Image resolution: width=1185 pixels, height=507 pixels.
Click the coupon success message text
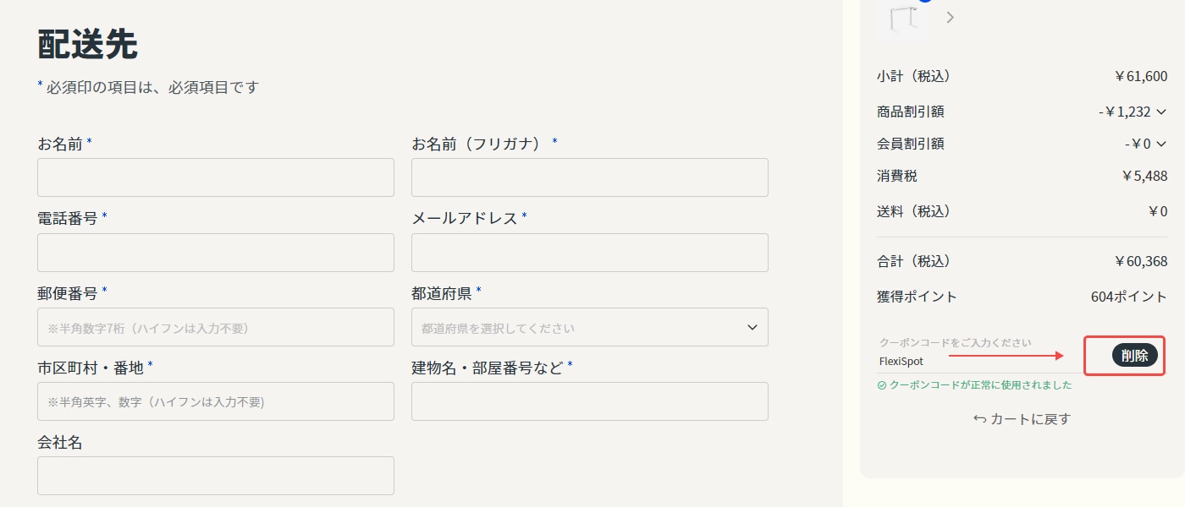click(982, 384)
